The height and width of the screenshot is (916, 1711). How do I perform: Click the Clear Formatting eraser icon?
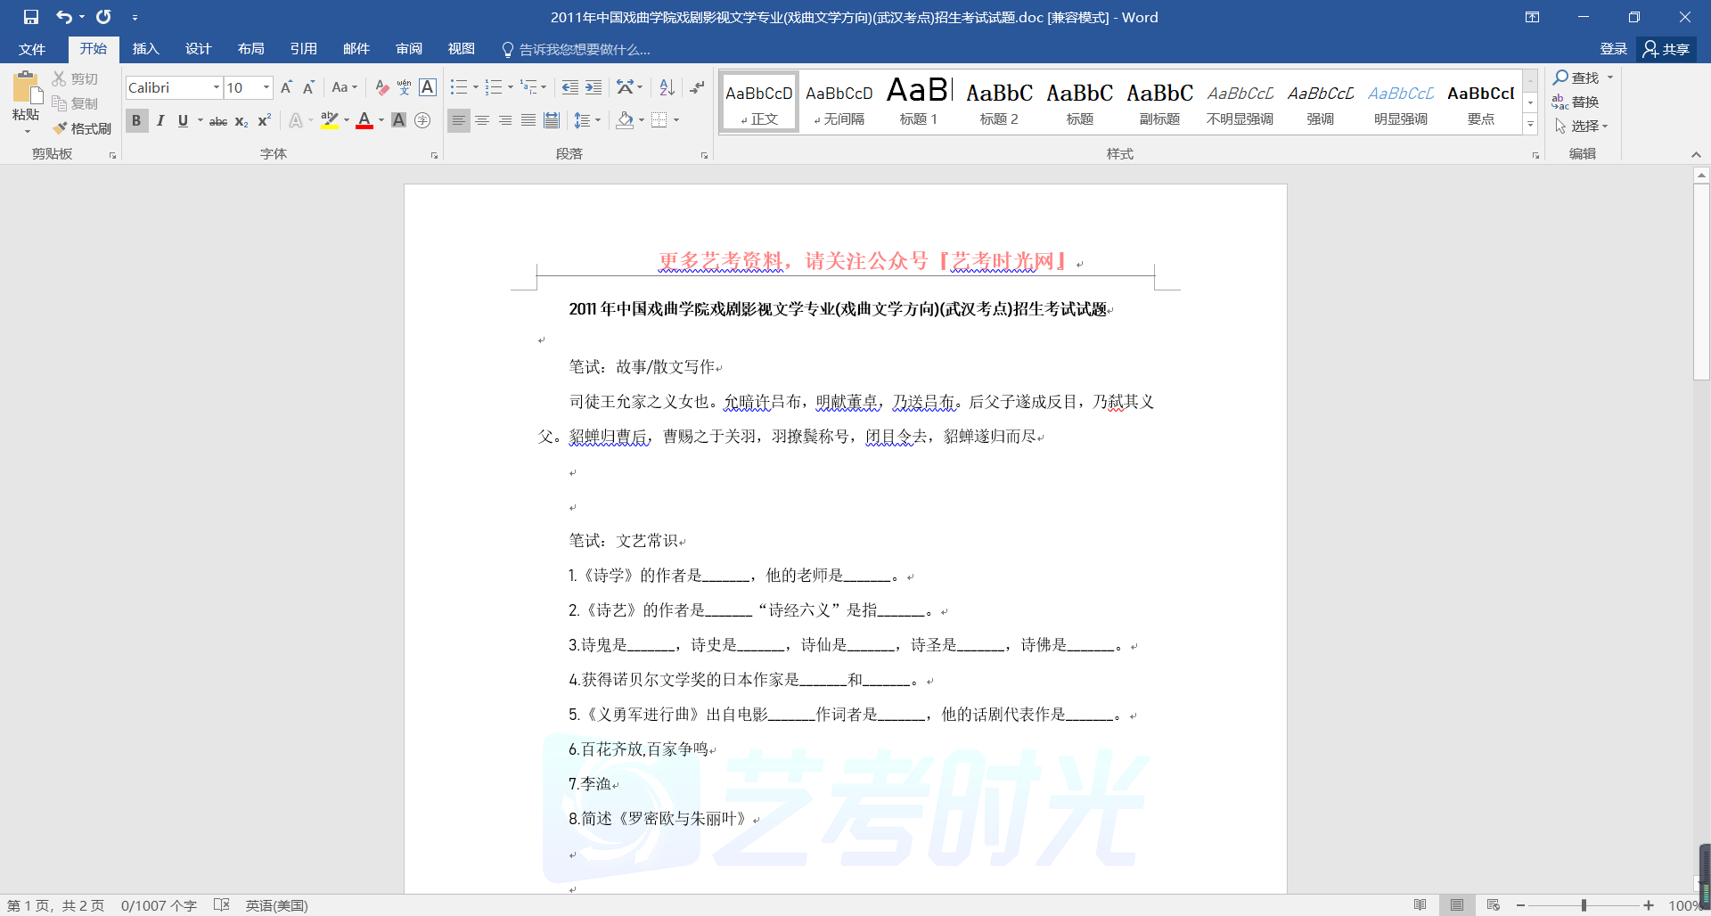381,87
